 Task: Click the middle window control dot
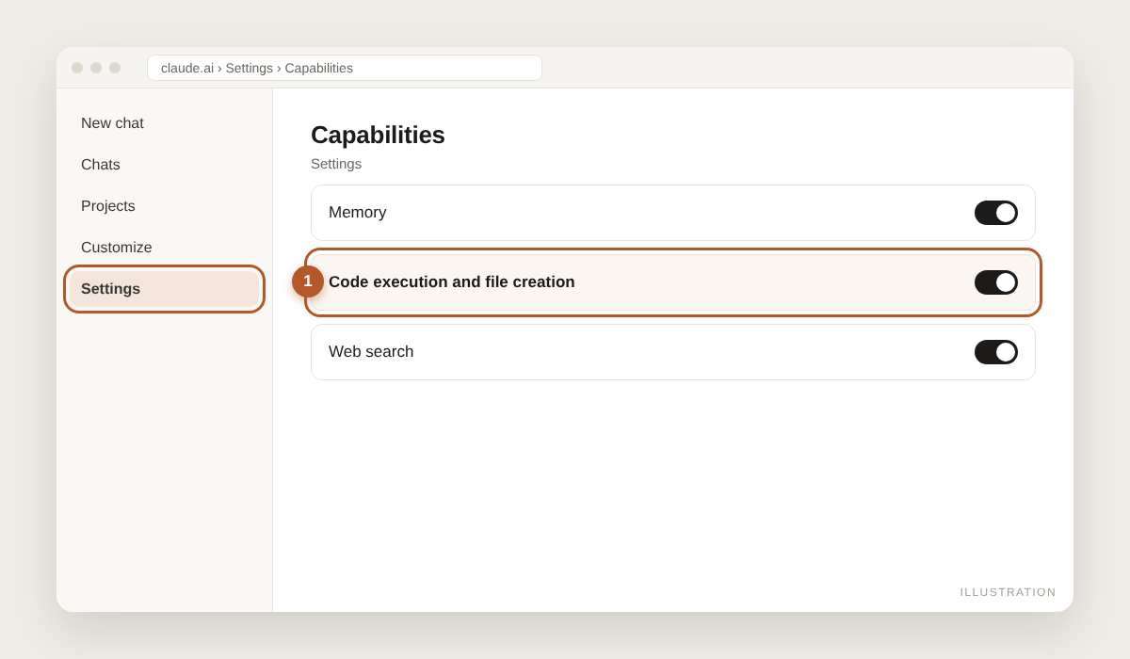coord(96,68)
